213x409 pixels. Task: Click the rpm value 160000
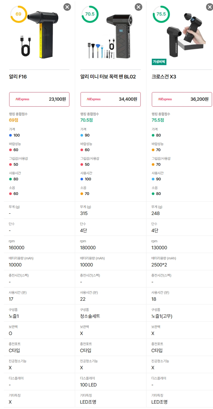(16, 248)
